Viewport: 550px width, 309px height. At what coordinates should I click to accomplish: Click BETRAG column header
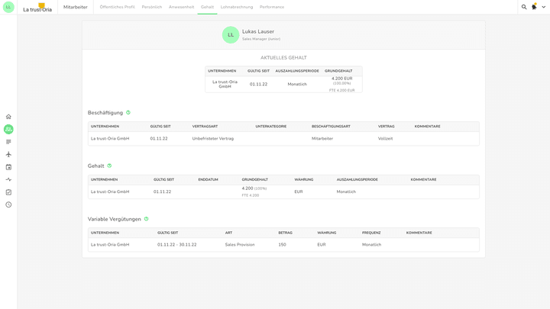tap(286, 233)
